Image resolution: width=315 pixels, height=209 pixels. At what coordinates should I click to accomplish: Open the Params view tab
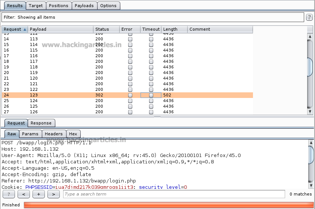(x=30, y=134)
